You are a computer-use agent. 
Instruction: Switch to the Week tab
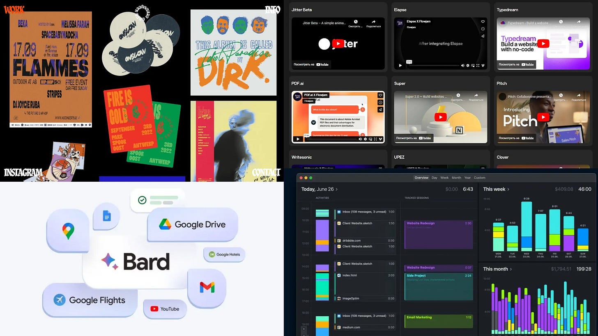click(444, 178)
